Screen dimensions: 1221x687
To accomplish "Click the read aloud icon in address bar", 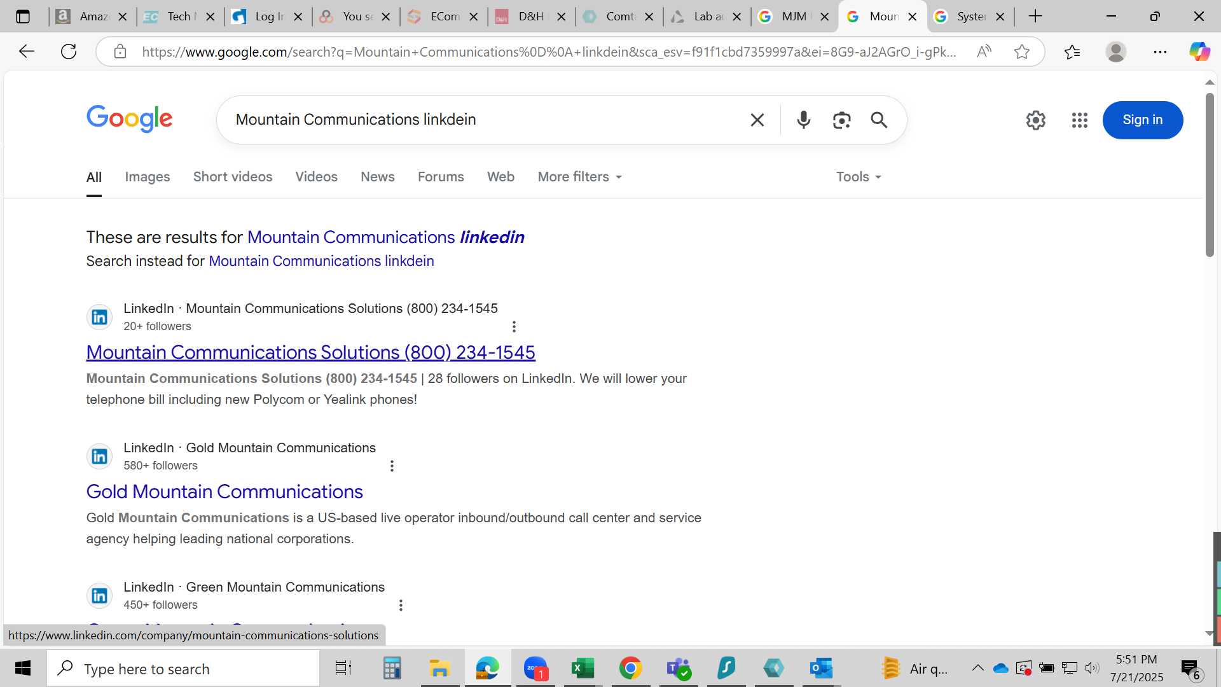I will click(x=984, y=52).
